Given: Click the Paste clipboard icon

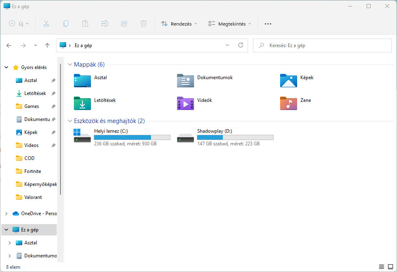Looking at the screenshot, I should click(85, 24).
